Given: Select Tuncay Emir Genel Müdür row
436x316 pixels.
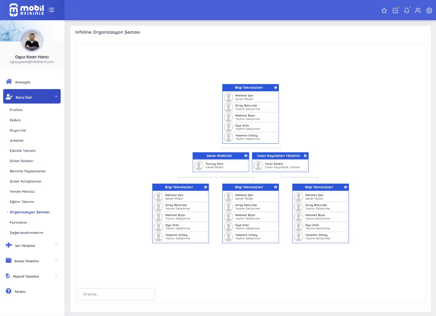Looking at the screenshot, I should click(221, 165).
